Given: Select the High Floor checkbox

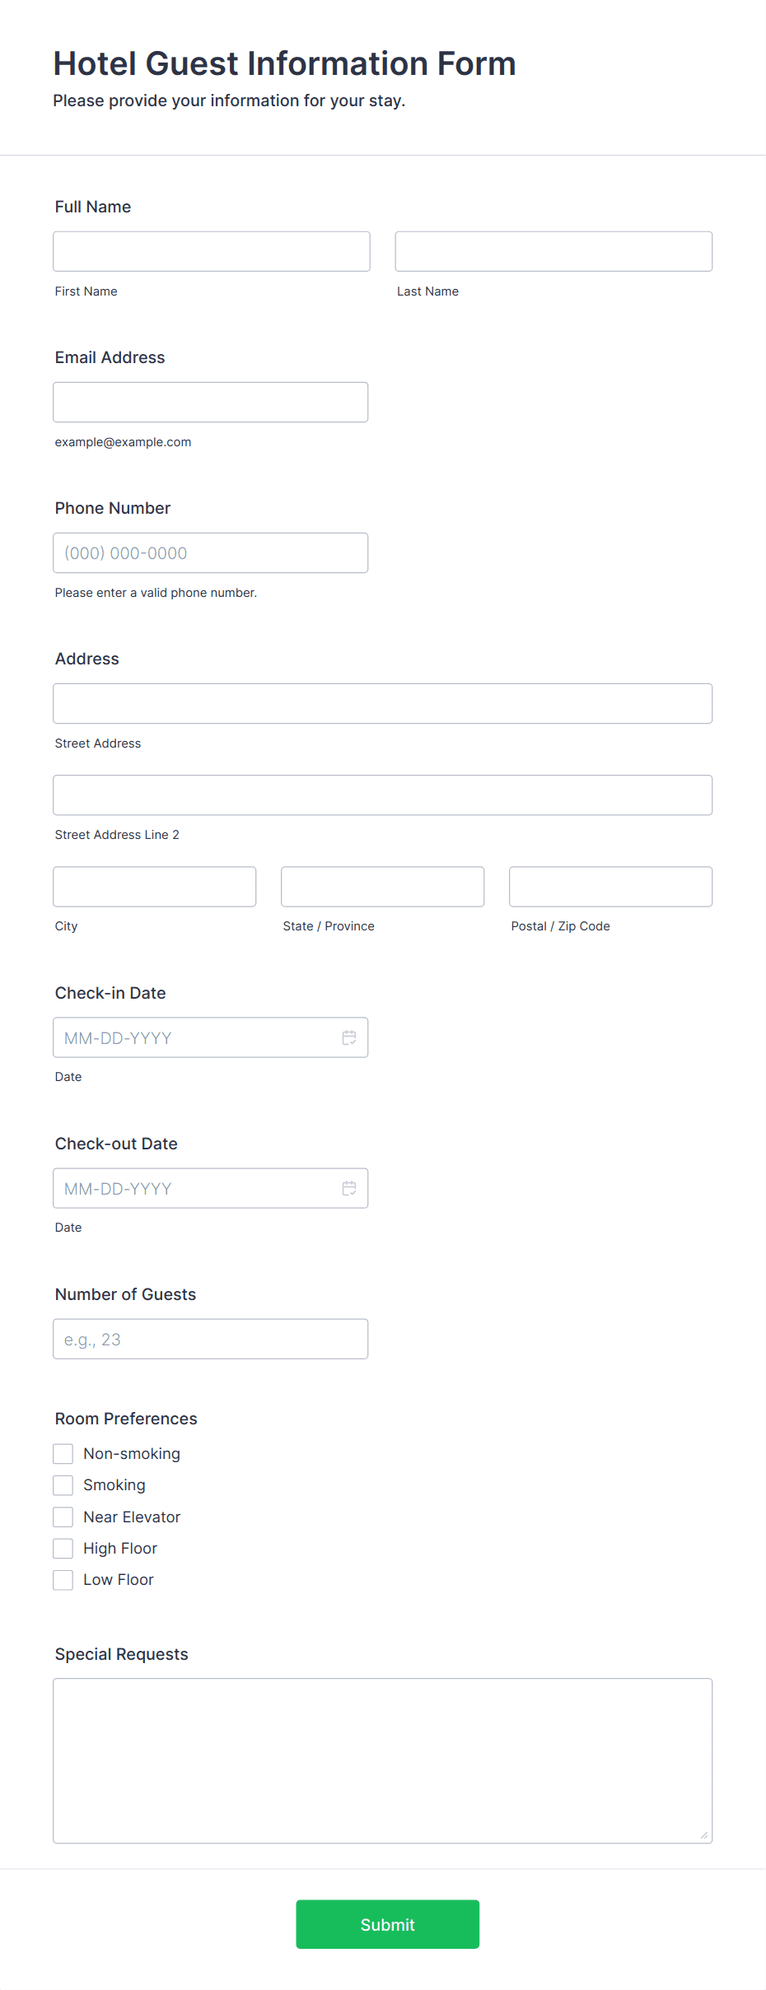Looking at the screenshot, I should 63,1548.
